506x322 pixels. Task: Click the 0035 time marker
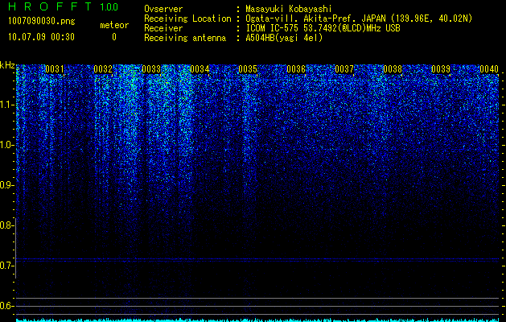248,69
